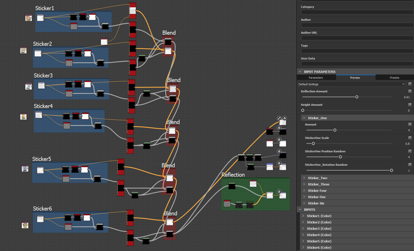Expand the Sticker4 (Color) input

pyautogui.click(x=303, y=235)
